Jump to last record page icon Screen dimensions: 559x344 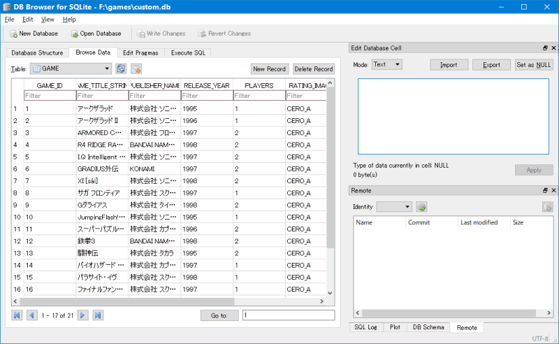(98, 315)
